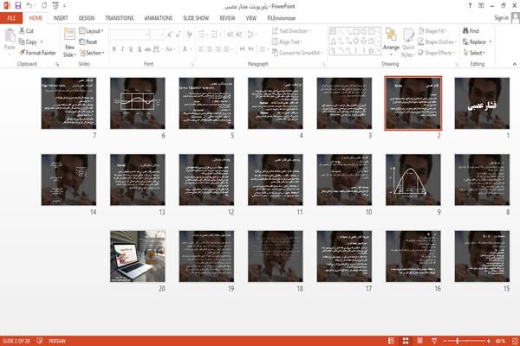Click the Paste clipboard icon
Viewport: 520px width, 346px height.
click(x=10, y=35)
